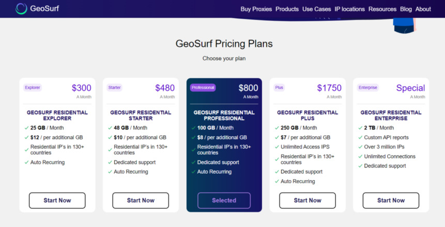Click the Enterprise plan badge label
This screenshot has height=227, width=445.
(x=368, y=88)
